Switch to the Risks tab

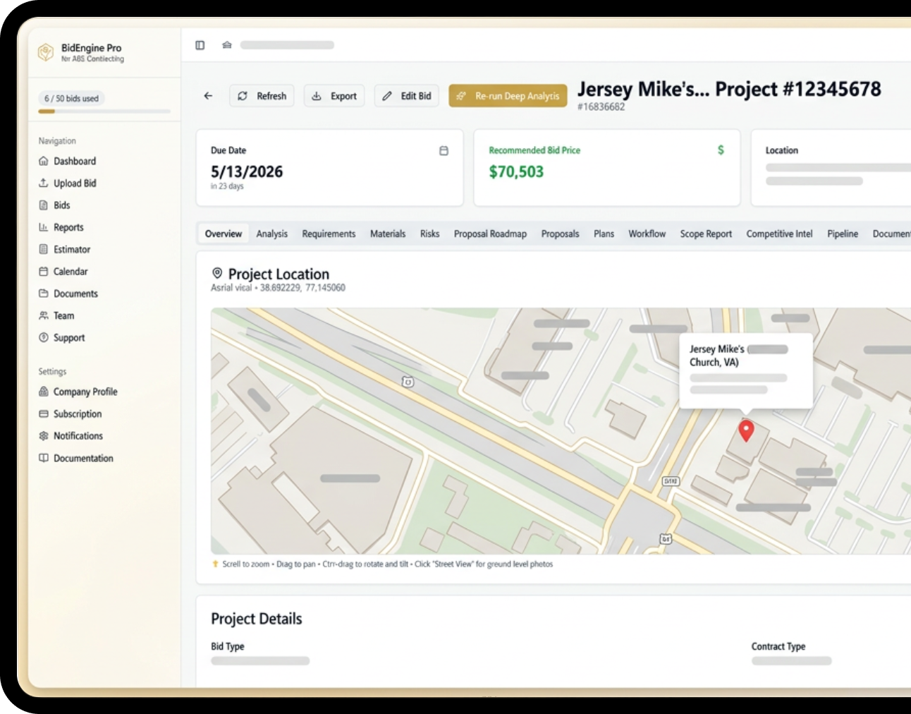(429, 234)
